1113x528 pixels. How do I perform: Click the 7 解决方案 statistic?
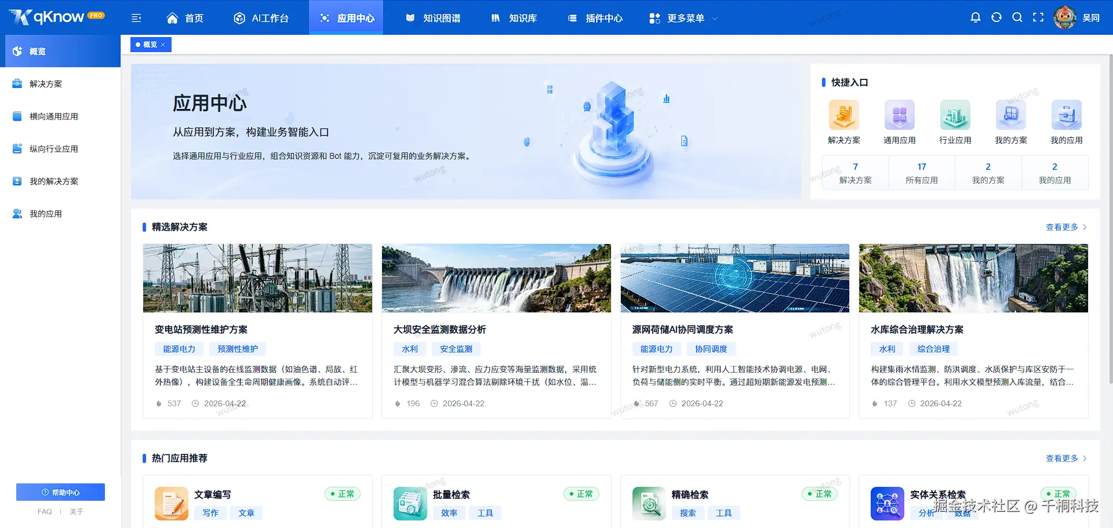(855, 173)
